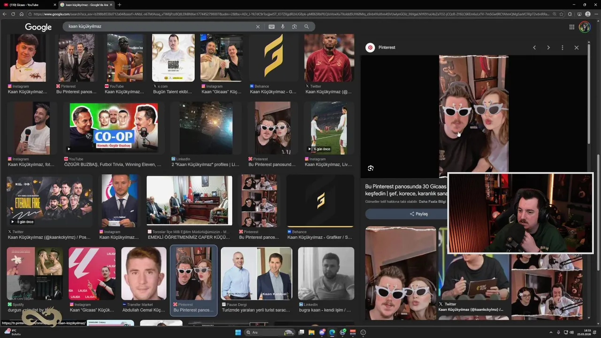Open the red jacket Twitter player thumbnail
601x338 pixels.
[x=329, y=58]
